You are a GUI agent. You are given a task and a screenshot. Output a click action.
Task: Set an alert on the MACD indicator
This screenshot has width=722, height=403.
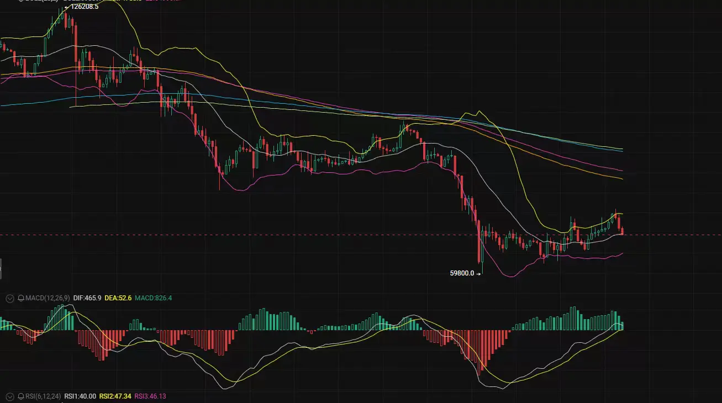coord(21,298)
